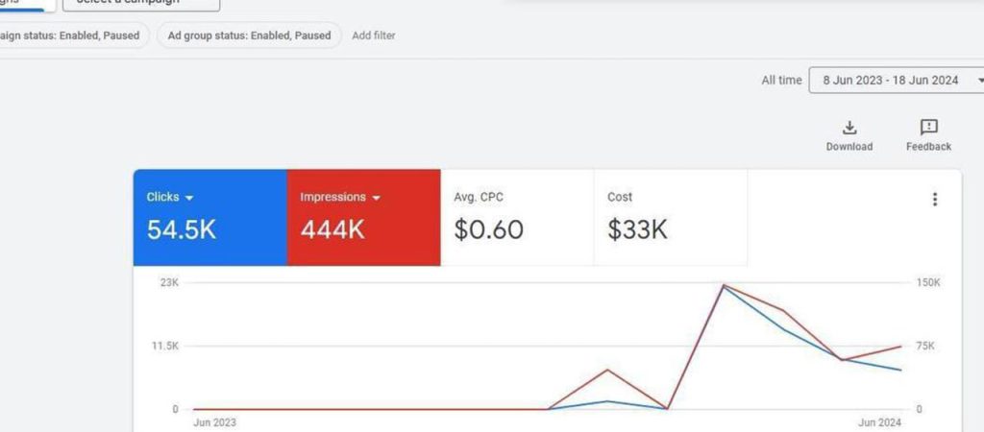Click the chart peak data point
The height and width of the screenshot is (432, 984).
[723, 285]
